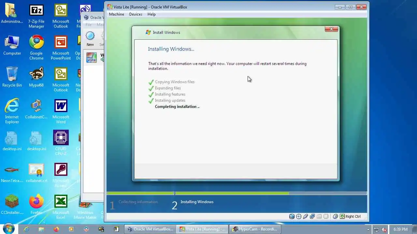Click 'Copying Windows files' step text

tap(175, 82)
